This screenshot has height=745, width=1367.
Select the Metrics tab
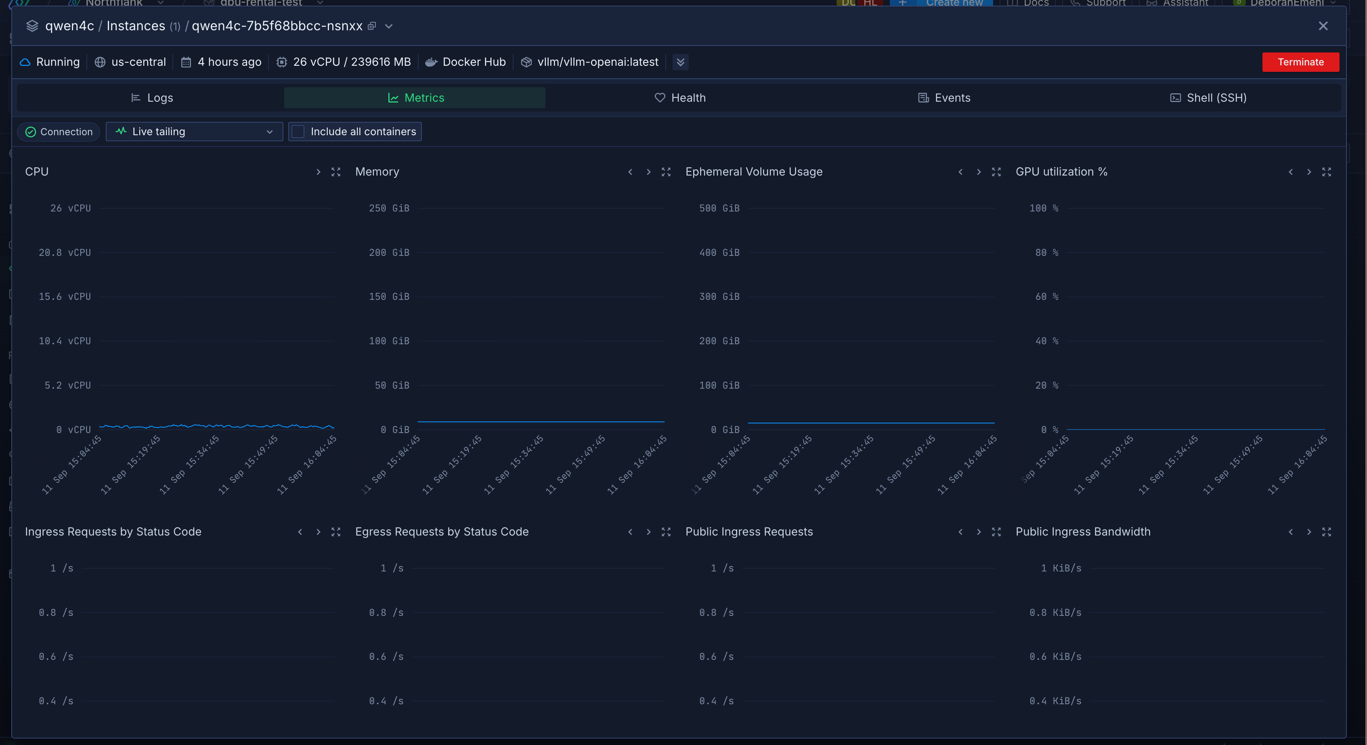tap(415, 98)
